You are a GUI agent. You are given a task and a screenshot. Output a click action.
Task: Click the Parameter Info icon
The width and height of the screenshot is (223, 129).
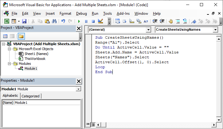click(139, 21)
